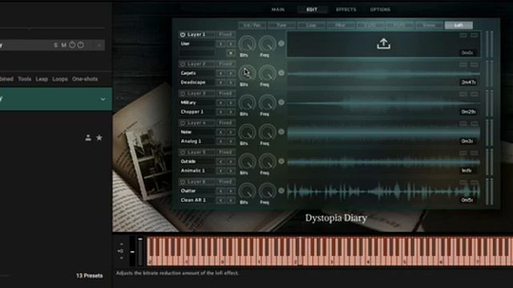The width and height of the screenshot is (513, 288).
Task: Enable the lofi effect switch for Layer 2
Action: pos(281,73)
